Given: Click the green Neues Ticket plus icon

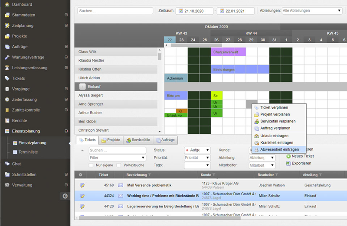Looking at the screenshot, I should coord(288,156).
